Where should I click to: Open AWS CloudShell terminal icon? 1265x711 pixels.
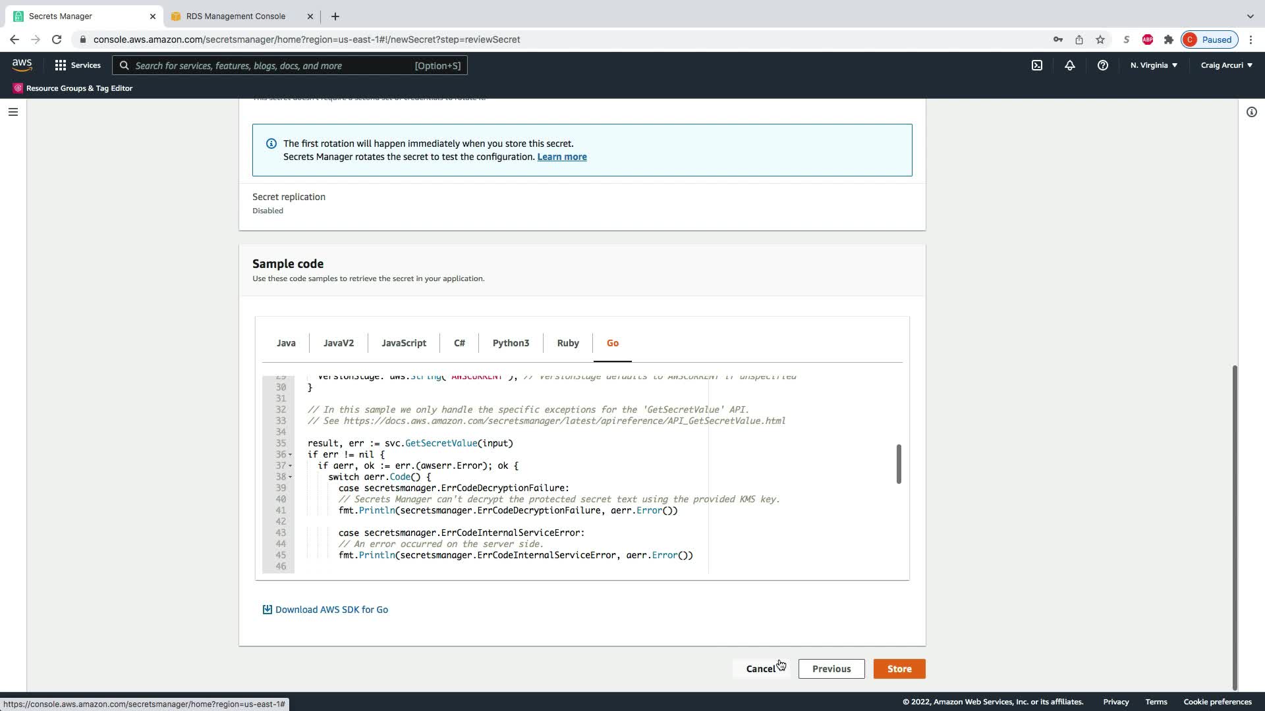pos(1037,65)
